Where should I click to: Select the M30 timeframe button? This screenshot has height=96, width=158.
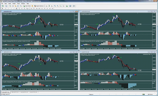[x=39, y=8]
